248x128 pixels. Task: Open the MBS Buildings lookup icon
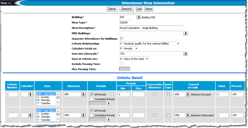click(186, 33)
